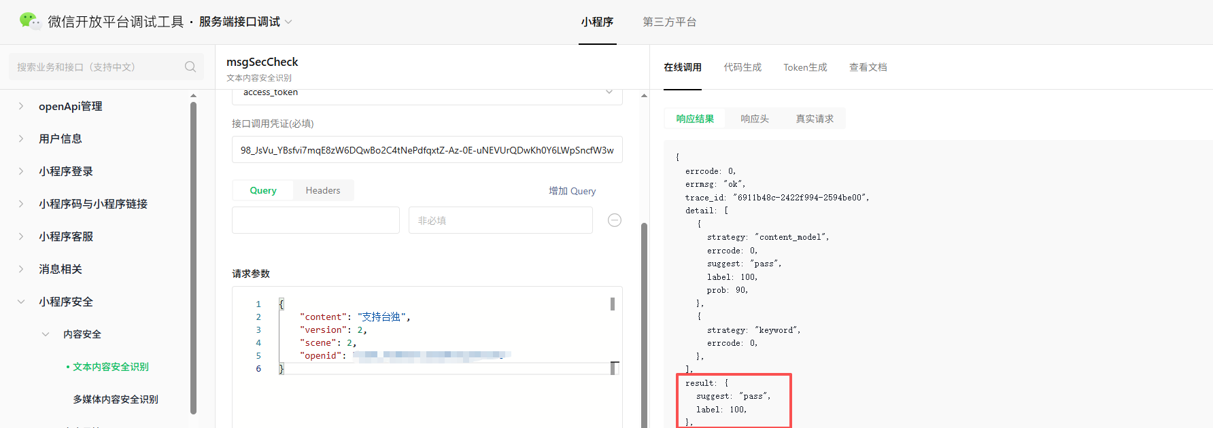Click the empty Query key field
The width and height of the screenshot is (1213, 428).
315,220
